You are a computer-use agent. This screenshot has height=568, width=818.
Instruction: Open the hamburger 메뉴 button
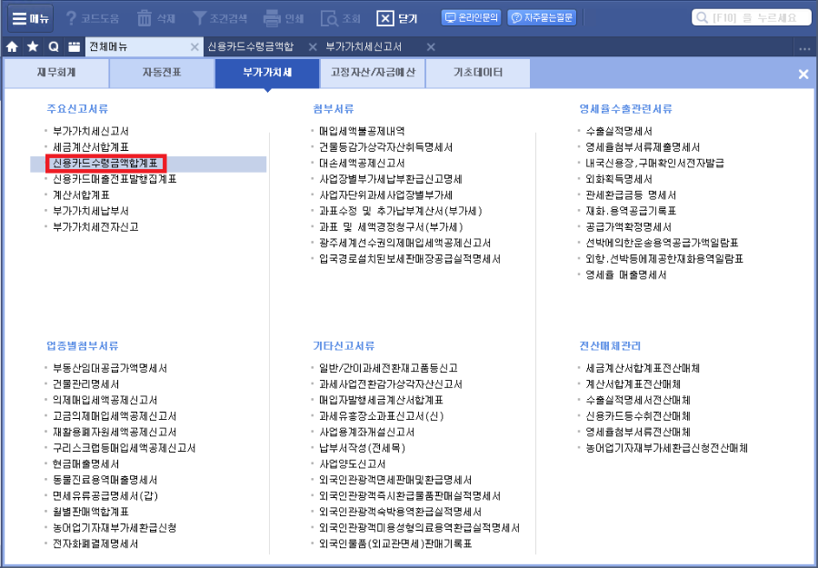pos(31,18)
